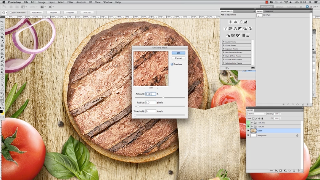
Task: Add a layer mask
Action: click(x=280, y=170)
